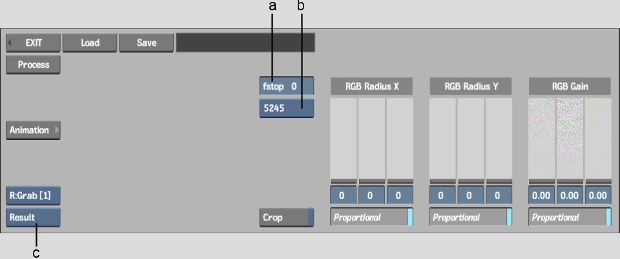
Task: Open the Load setup button
Action: click(90, 43)
